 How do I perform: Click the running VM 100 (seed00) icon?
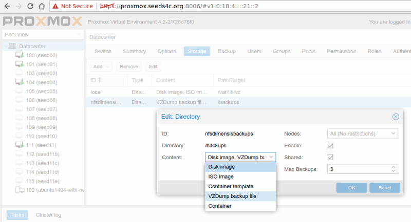pos(20,55)
